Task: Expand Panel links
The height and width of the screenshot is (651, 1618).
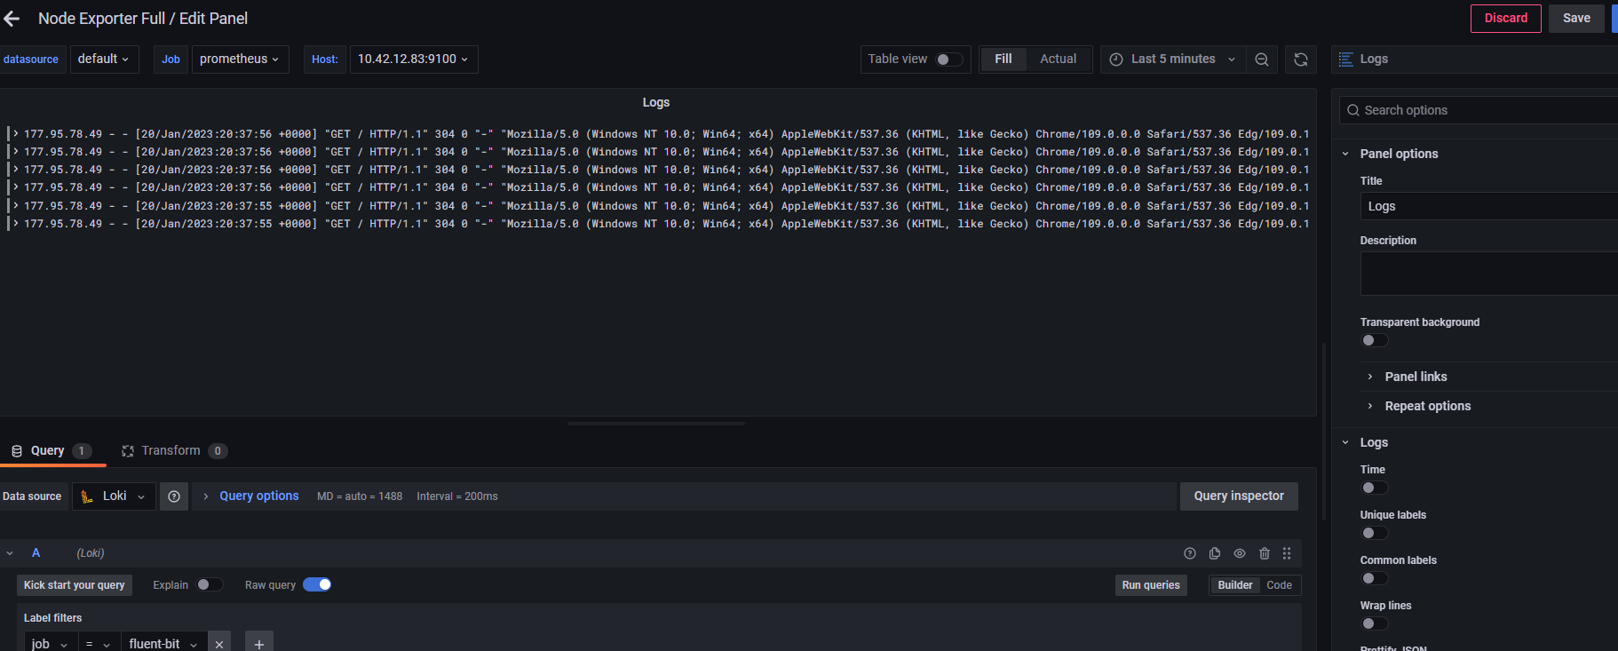Action: [x=1416, y=377]
